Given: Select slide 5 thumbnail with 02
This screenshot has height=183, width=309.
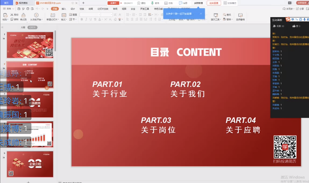Looking at the screenshot, I should (x=30, y=164).
